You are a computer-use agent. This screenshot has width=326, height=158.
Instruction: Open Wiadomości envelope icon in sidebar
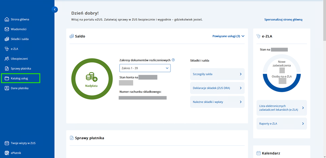[7, 29]
